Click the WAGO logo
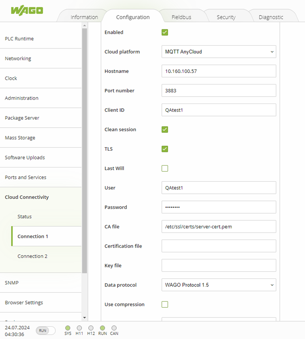The image size is (305, 339). [x=27, y=10]
